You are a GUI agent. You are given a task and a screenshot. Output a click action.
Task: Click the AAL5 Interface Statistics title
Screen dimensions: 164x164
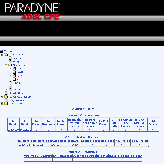(83, 137)
